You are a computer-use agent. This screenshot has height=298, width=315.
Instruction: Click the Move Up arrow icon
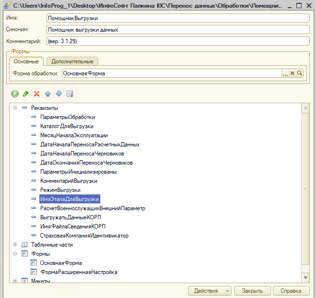[x=48, y=93]
